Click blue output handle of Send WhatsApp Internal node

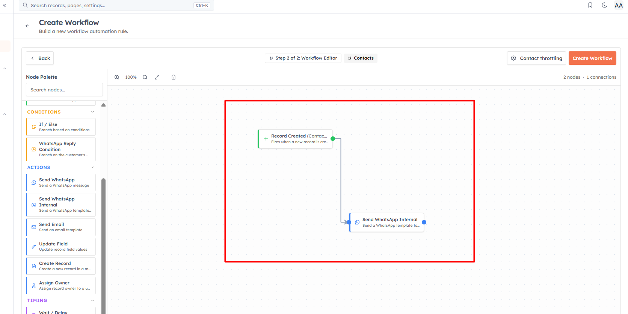pos(424,222)
